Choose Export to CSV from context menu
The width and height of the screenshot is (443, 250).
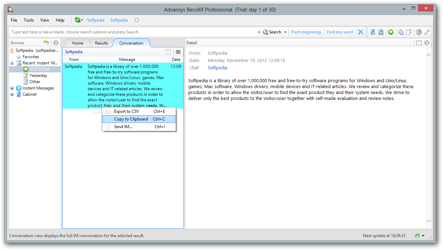coord(139,111)
